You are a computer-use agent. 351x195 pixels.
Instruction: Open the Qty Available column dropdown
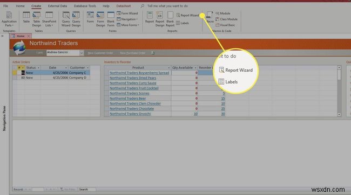pyautogui.click(x=195, y=68)
